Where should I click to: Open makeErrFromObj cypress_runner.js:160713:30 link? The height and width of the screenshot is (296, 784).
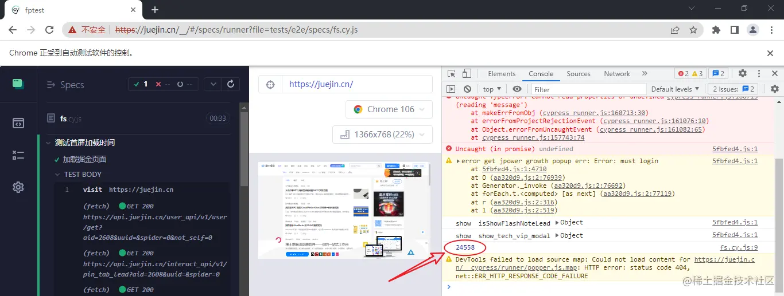595,113
